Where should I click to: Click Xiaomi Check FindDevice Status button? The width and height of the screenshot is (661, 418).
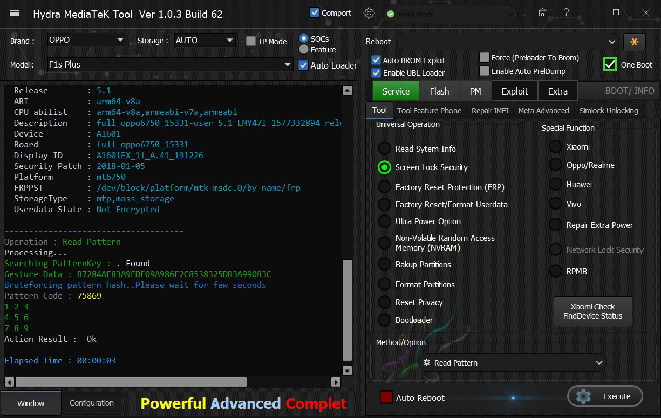click(x=593, y=311)
